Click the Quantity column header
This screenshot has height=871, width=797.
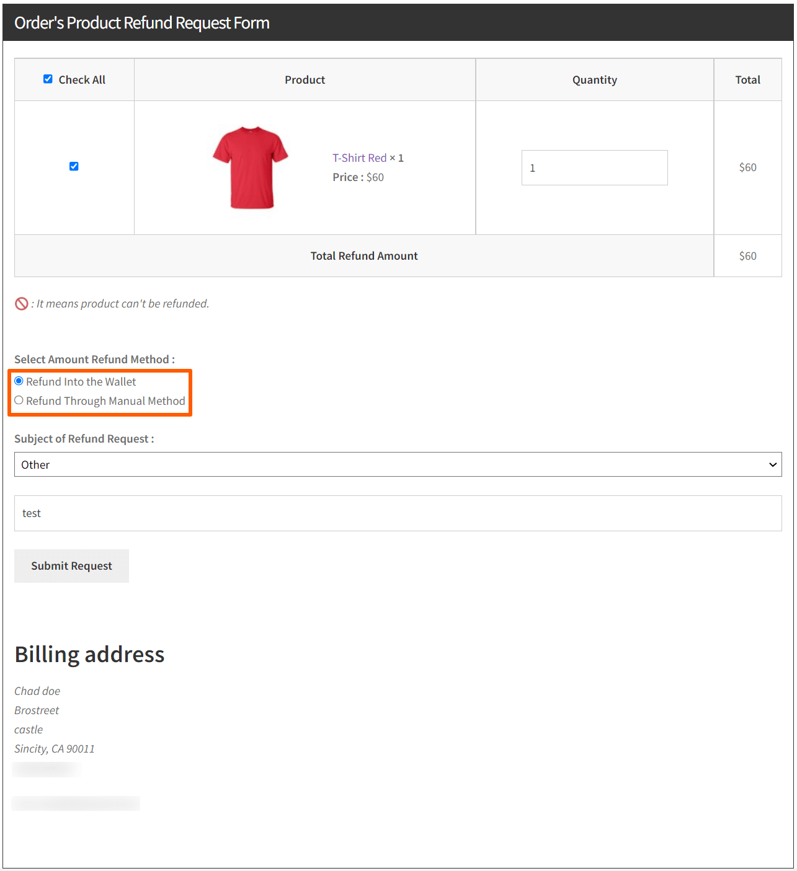tap(594, 80)
